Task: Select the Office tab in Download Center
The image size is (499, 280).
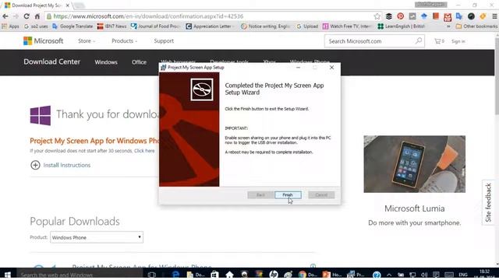Action: [139, 62]
